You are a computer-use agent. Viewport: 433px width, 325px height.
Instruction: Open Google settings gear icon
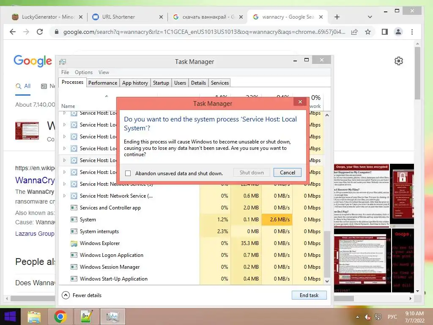click(x=398, y=61)
